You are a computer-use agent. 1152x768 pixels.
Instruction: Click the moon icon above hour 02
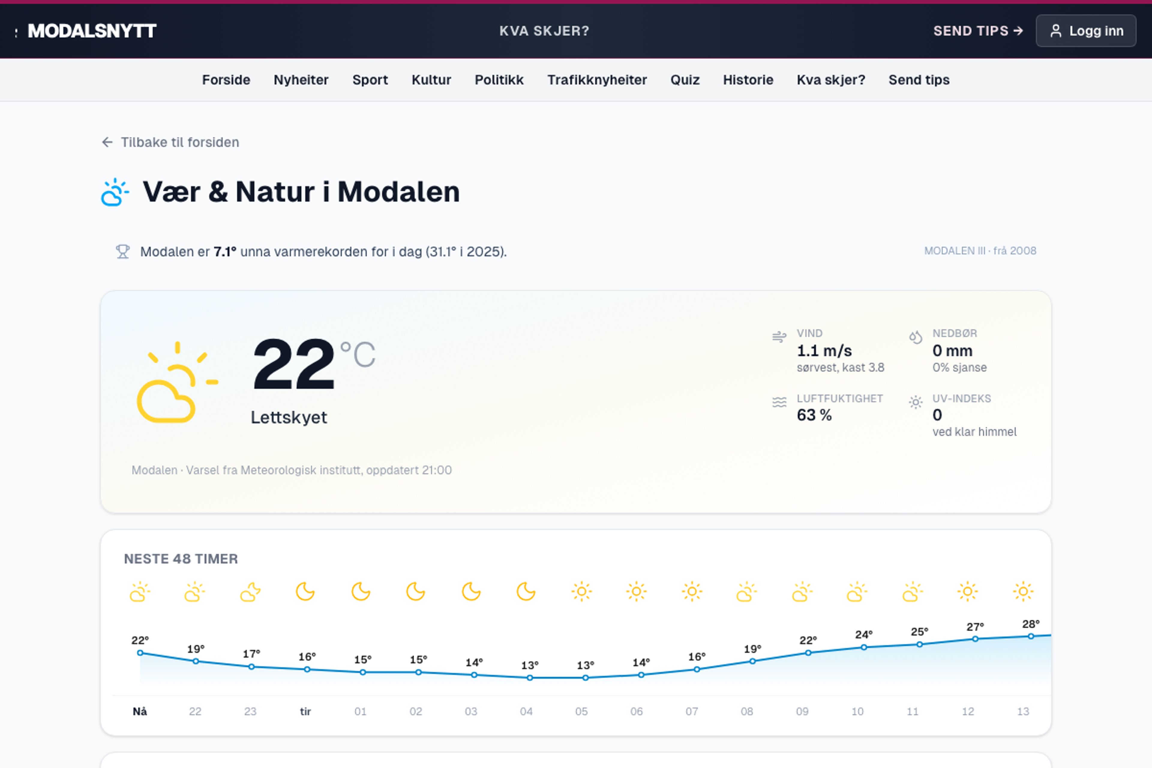tap(416, 592)
